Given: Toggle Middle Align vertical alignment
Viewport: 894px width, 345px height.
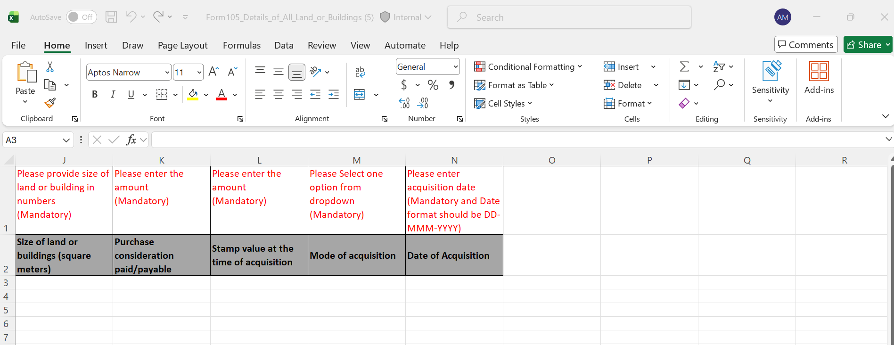Looking at the screenshot, I should pos(279,72).
